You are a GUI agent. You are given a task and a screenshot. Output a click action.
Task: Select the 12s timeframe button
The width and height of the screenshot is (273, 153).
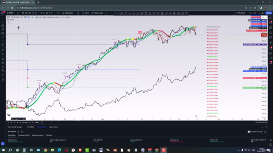(x=46, y=13)
